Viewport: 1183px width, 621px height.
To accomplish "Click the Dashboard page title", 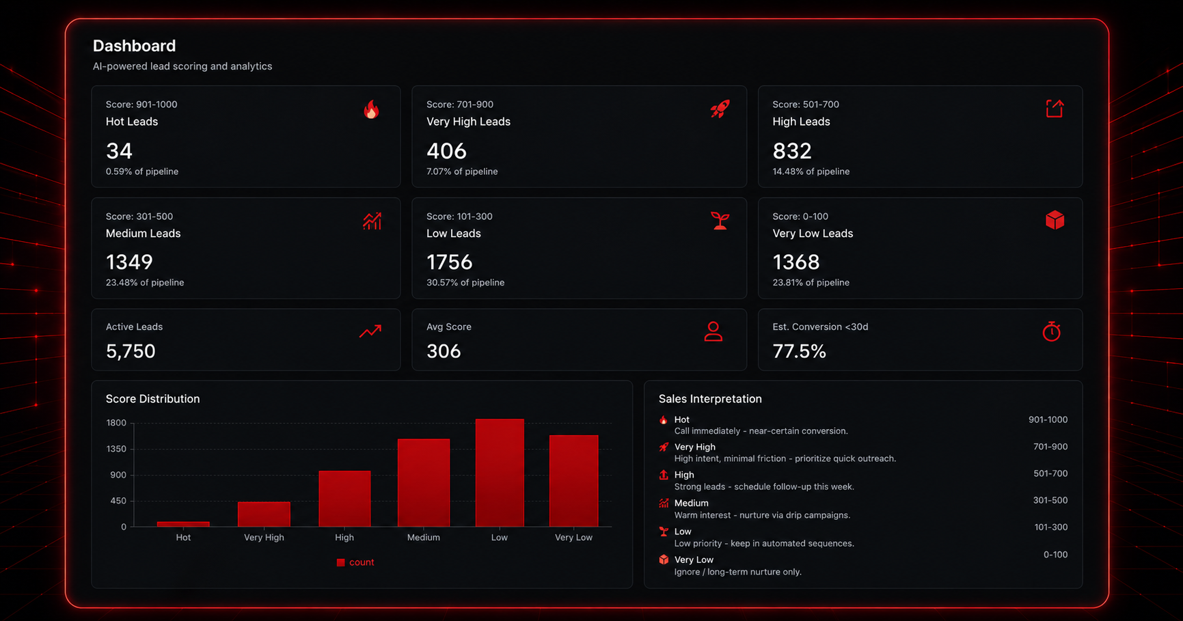I will click(134, 46).
